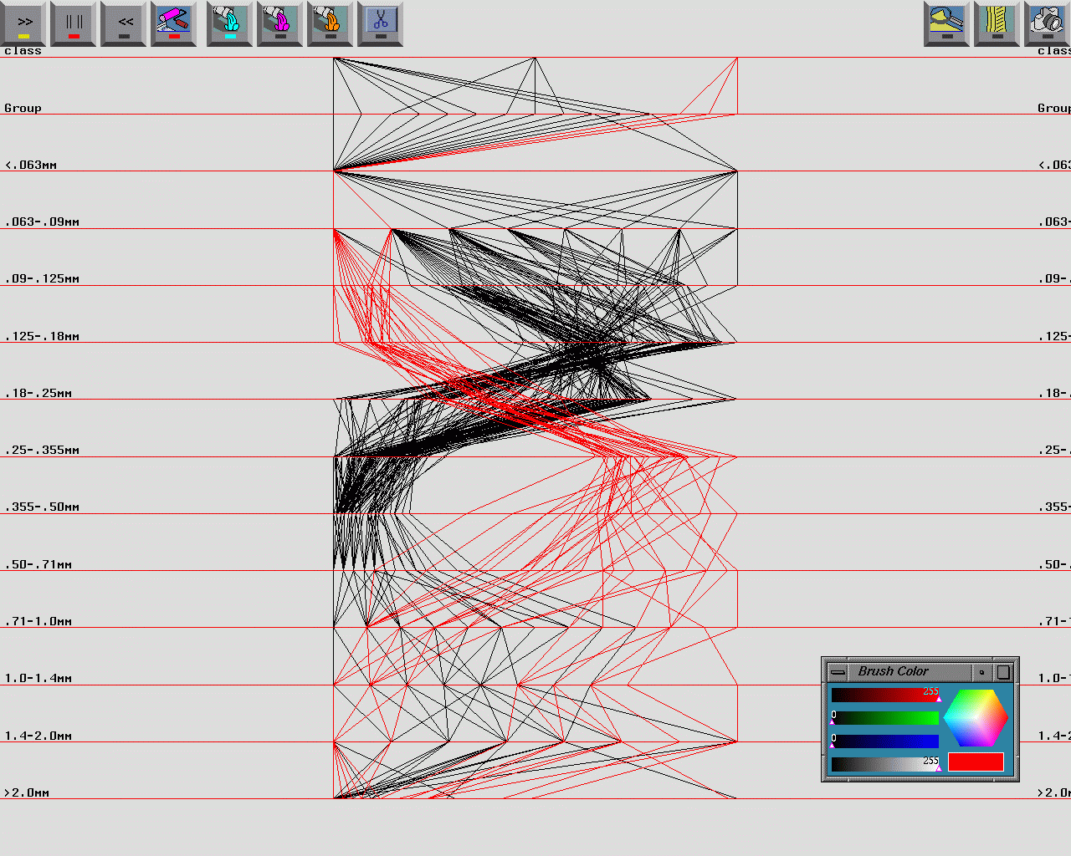Choose the orange paint tube brush
1071x856 pixels.
click(x=331, y=23)
